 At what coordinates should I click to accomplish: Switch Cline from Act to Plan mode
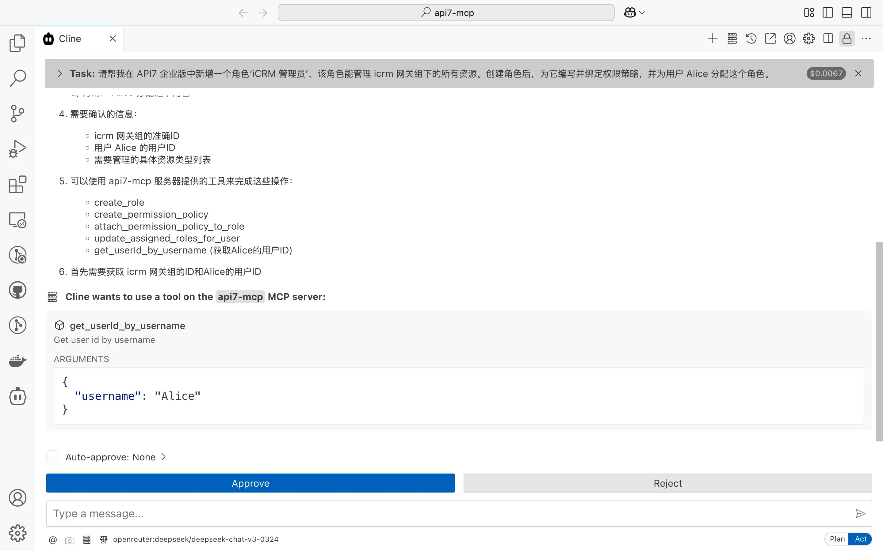click(837, 539)
